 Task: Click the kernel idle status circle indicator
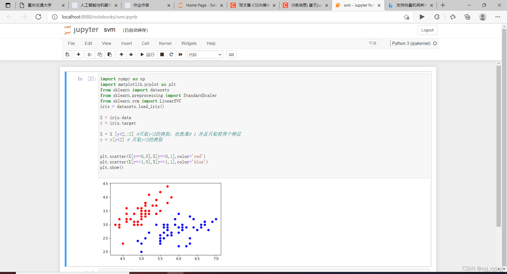coord(435,43)
